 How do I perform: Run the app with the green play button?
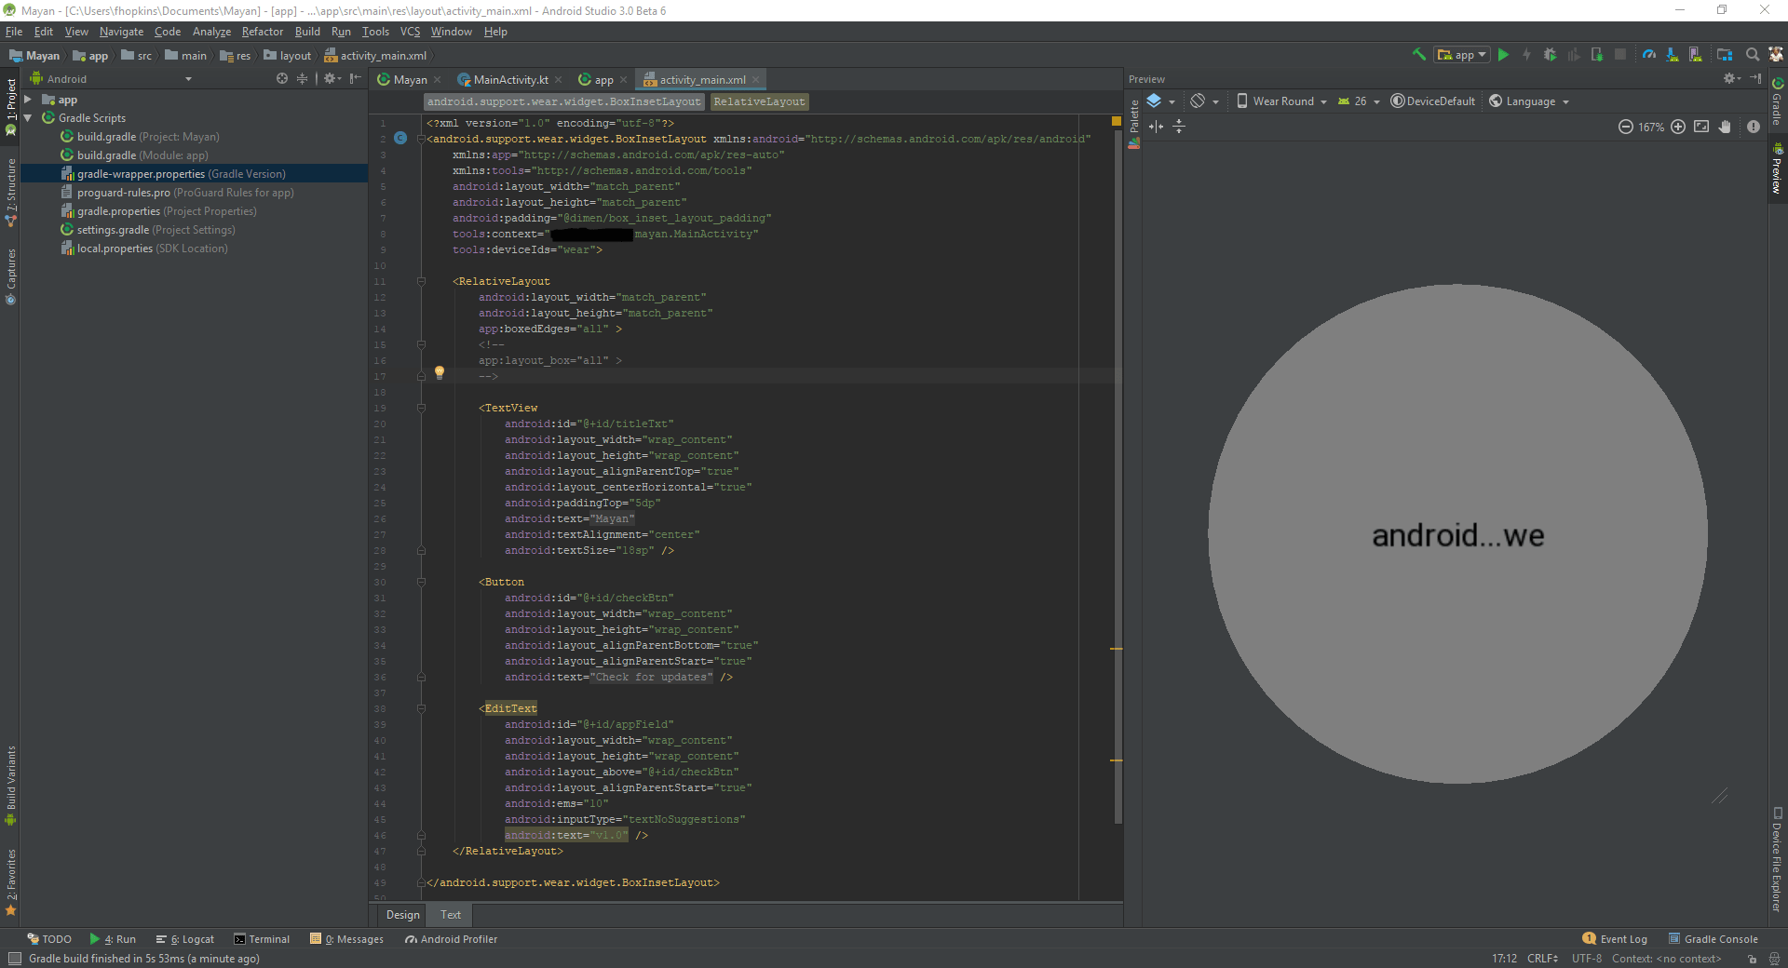[1503, 55]
